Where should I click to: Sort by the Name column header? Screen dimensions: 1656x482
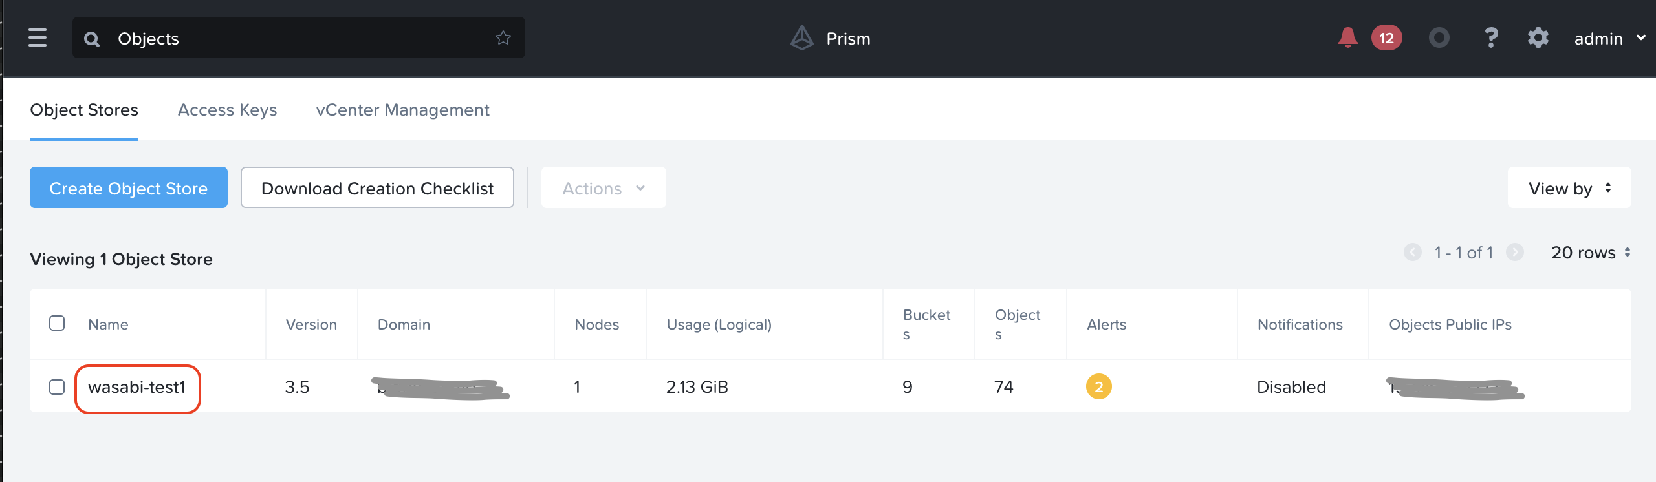(108, 324)
